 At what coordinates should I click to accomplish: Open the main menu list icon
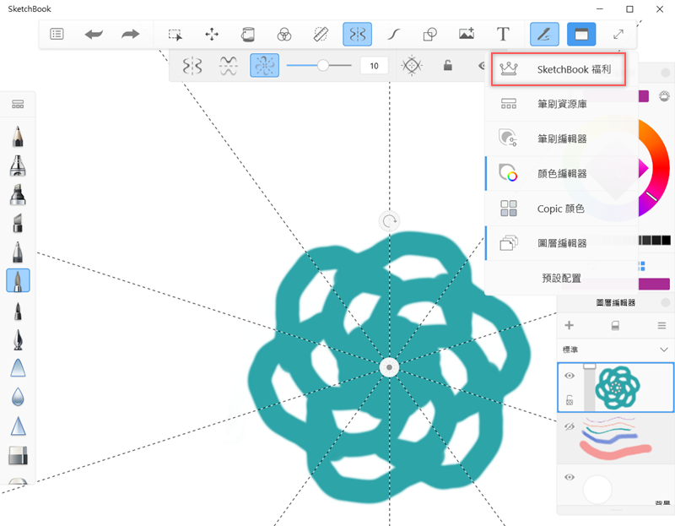(57, 35)
